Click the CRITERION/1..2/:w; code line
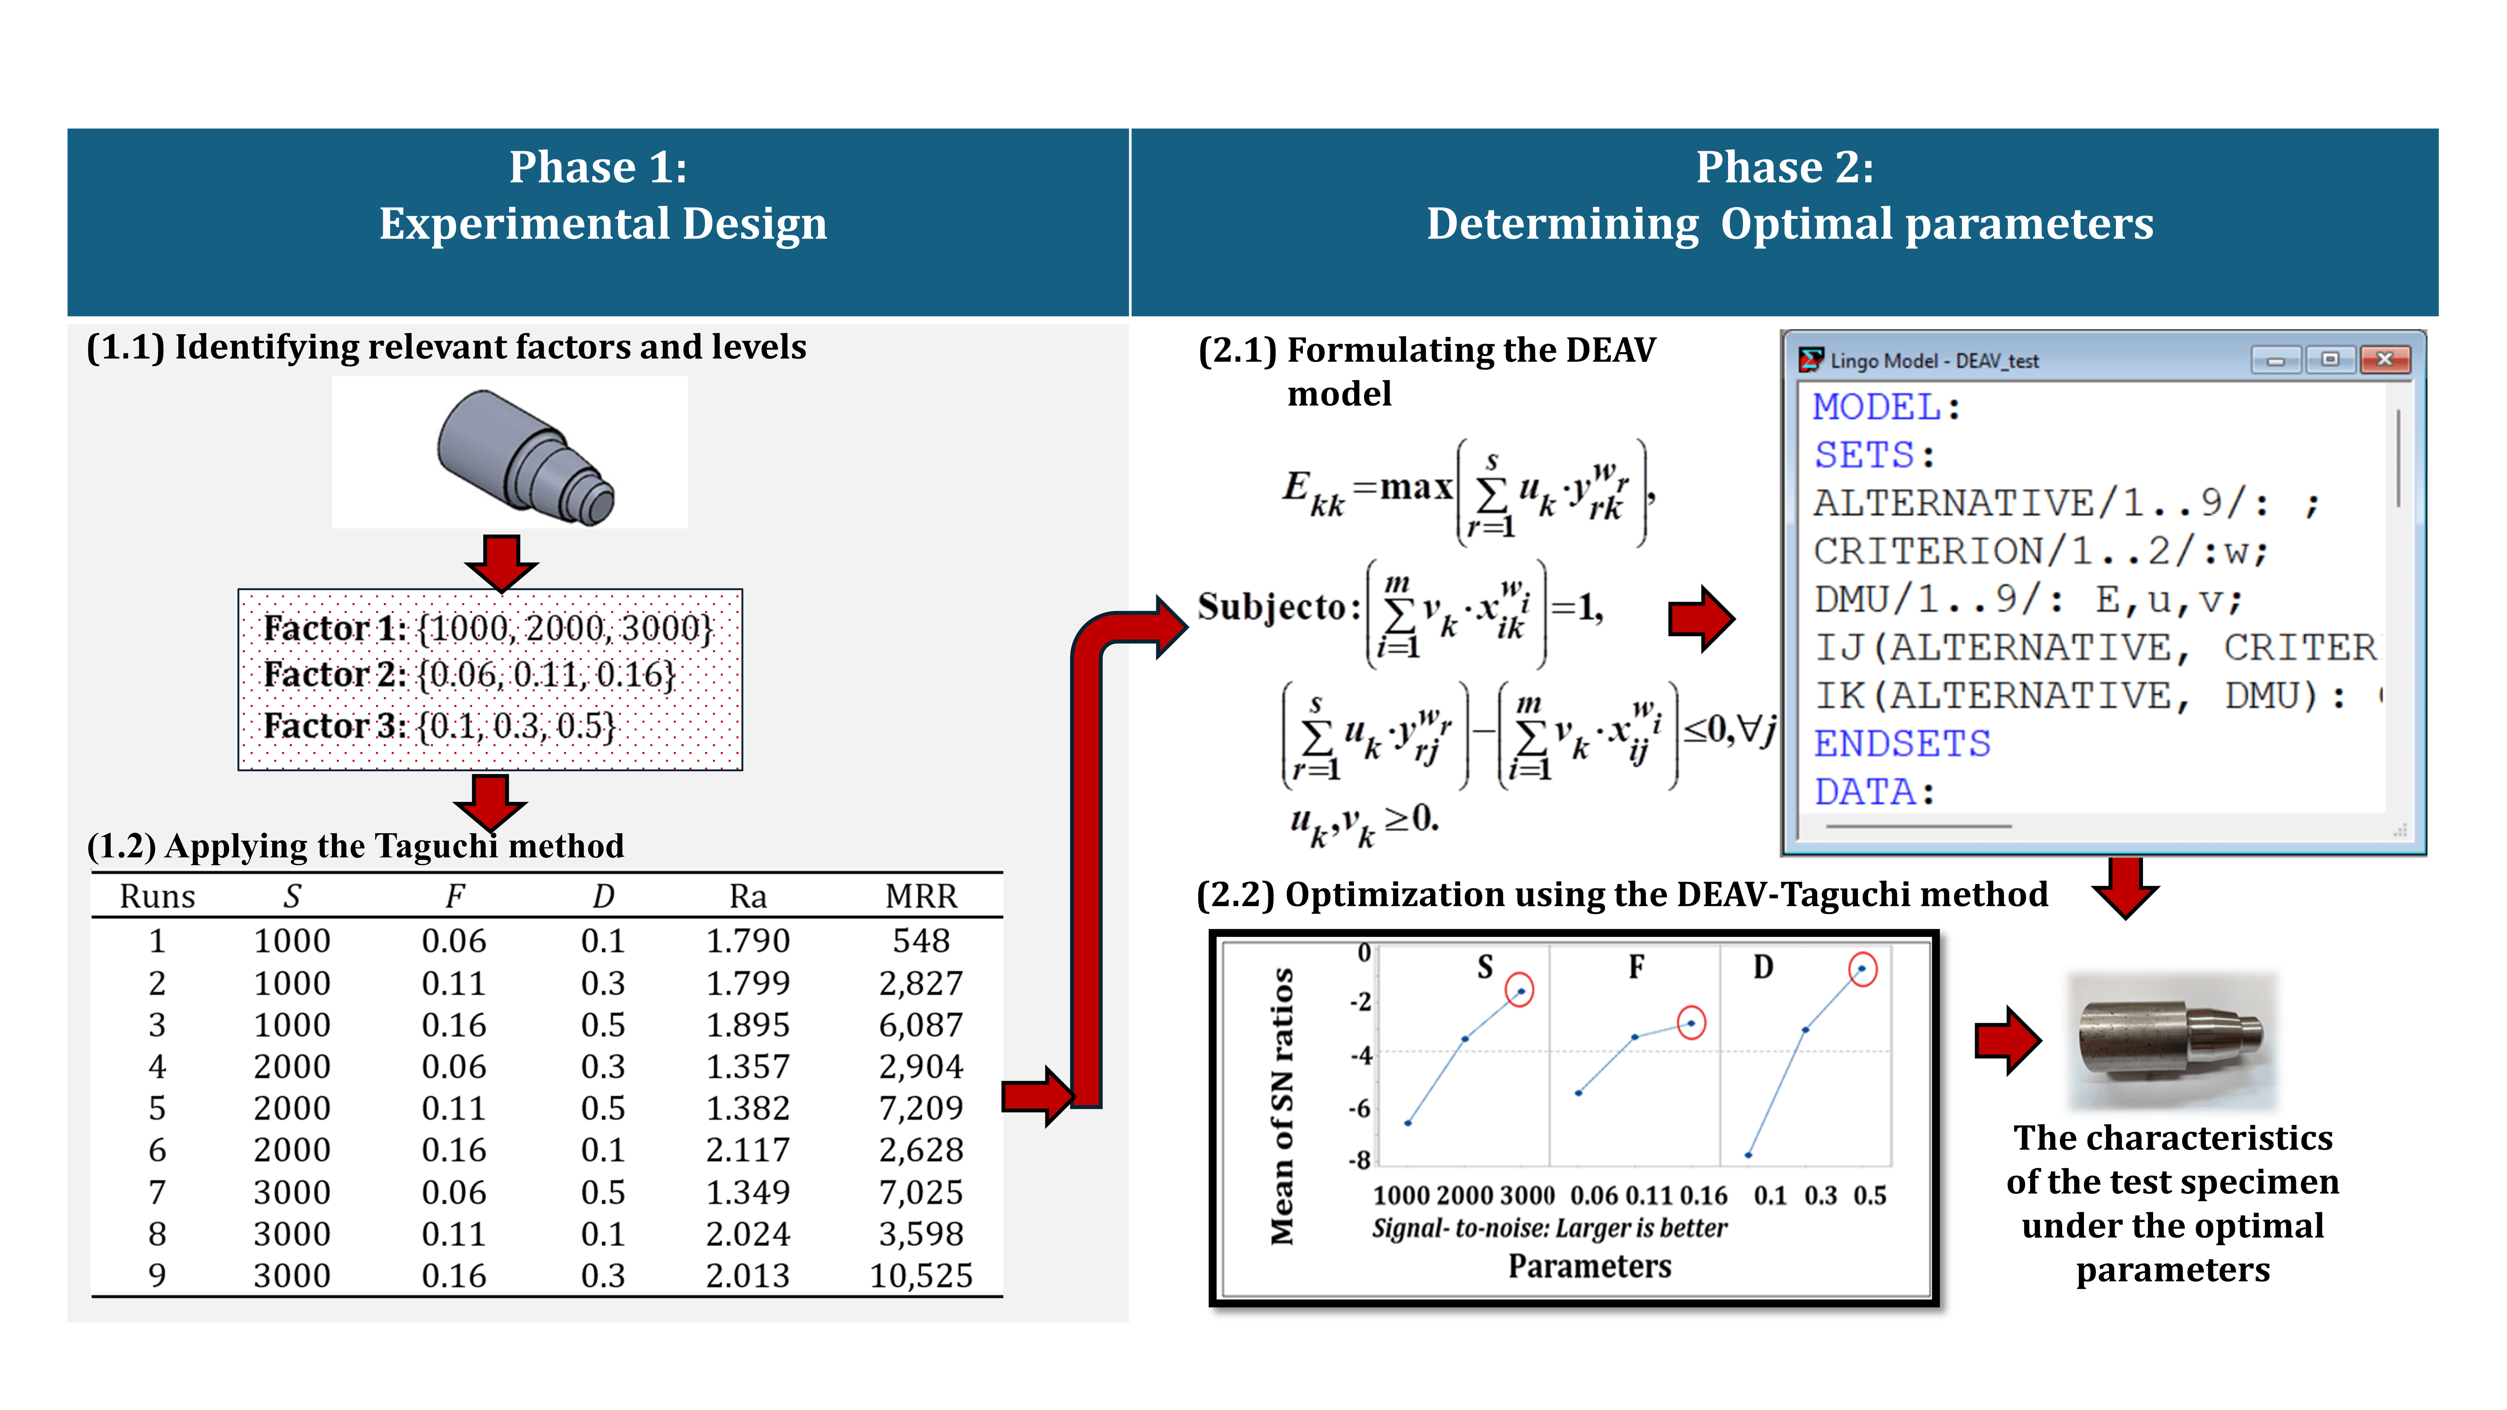 pos(2040,552)
